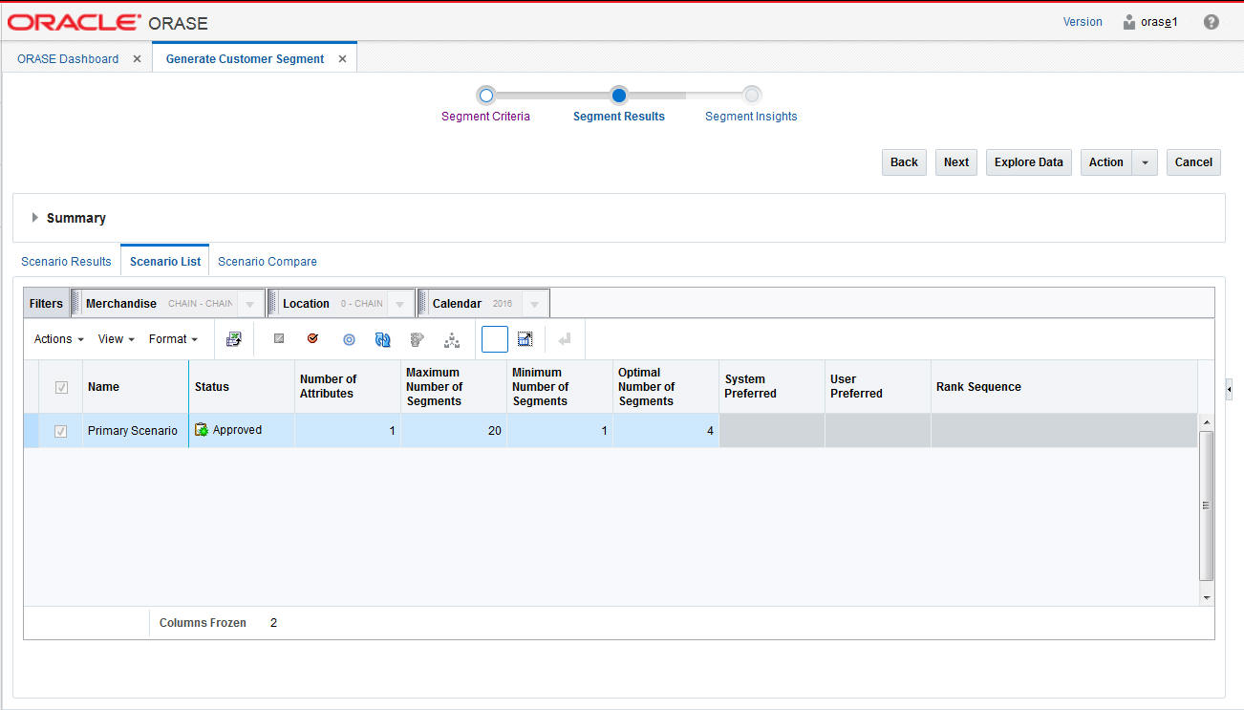Switch to the Scenario Results tab

pyautogui.click(x=66, y=261)
